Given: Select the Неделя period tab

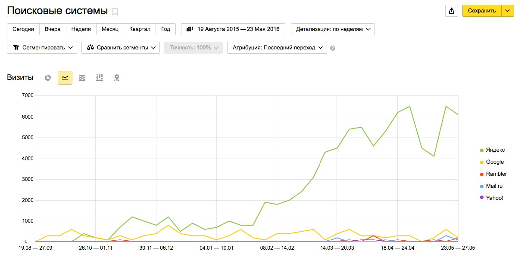Looking at the screenshot, I should (81, 29).
